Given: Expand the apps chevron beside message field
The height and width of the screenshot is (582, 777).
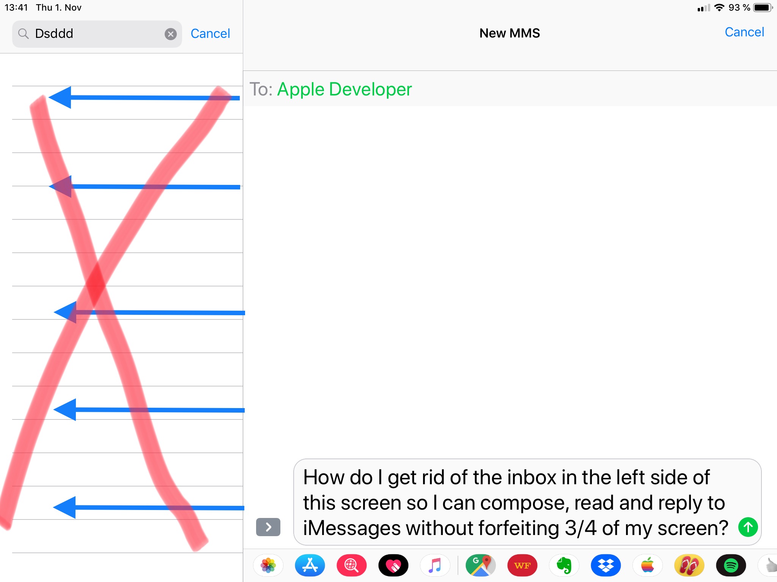Looking at the screenshot, I should [x=268, y=527].
